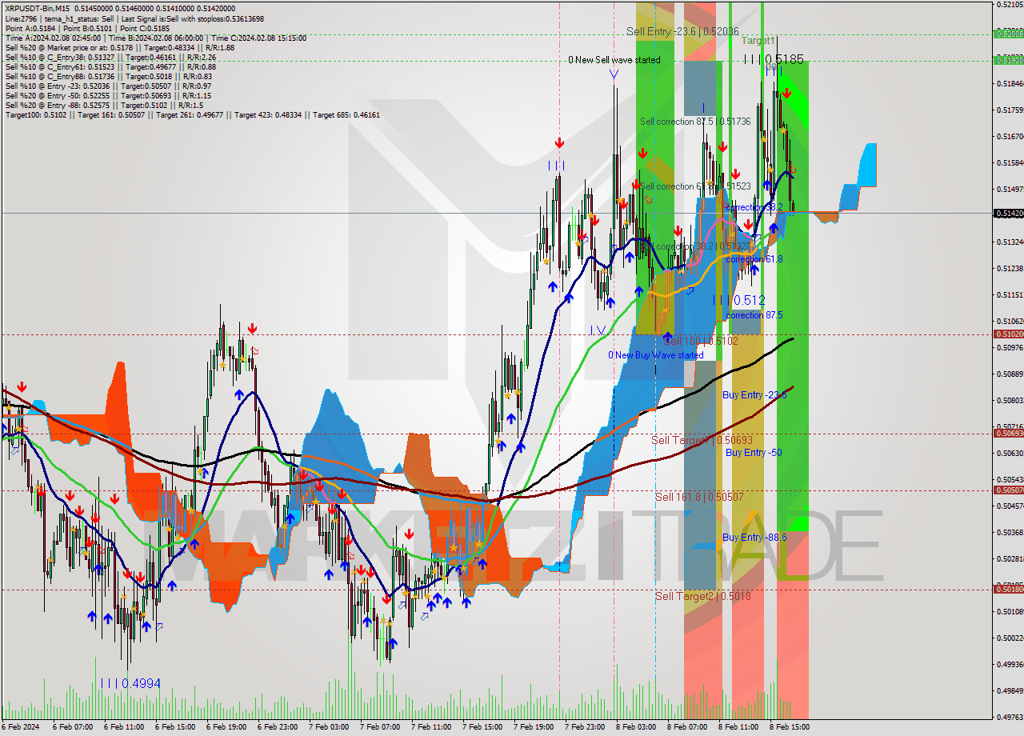Click the XRPUSDT-Bin,M15 chart title
This screenshot has width=1024, height=736.
(37, 9)
